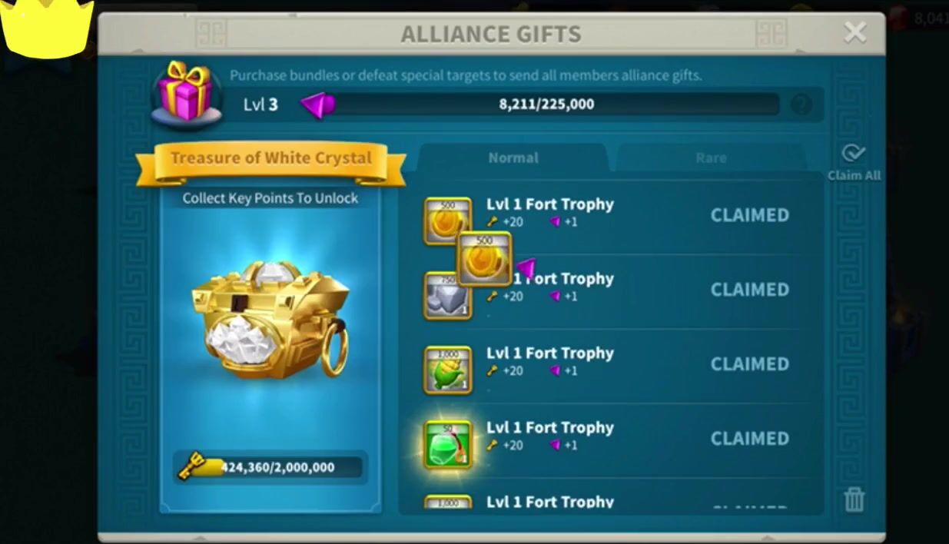
Task: Click CLAIMED beside the green gem trophy
Action: click(x=749, y=439)
